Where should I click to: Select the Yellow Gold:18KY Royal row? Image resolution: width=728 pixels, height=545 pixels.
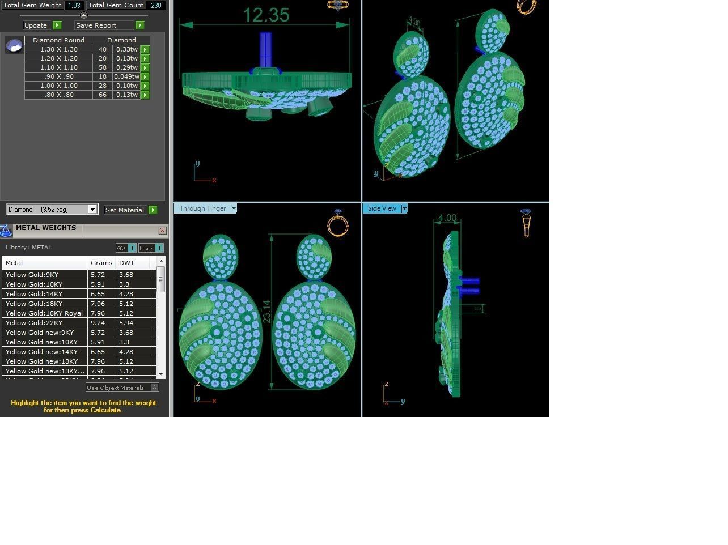pos(79,313)
